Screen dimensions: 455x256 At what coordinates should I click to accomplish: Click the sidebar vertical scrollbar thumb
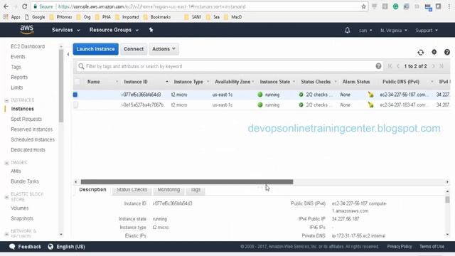click(61, 85)
